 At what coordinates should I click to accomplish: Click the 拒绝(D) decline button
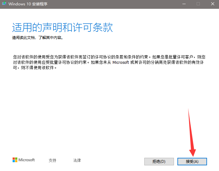159,162
